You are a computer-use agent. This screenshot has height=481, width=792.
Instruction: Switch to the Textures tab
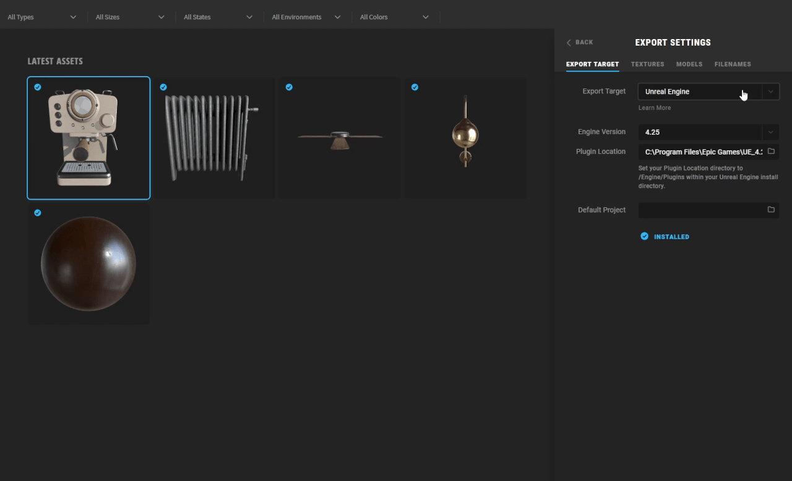click(647, 64)
